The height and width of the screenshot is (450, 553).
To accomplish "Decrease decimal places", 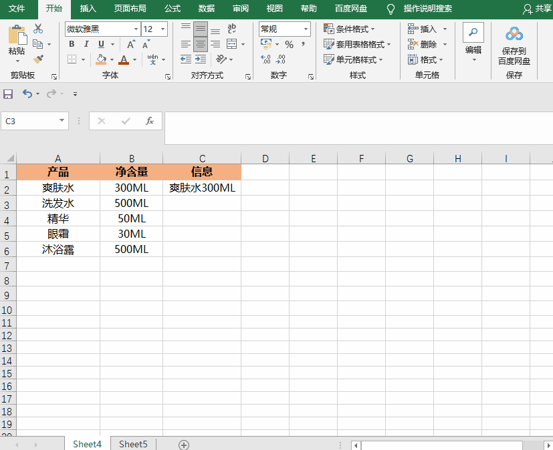I will 280,59.
